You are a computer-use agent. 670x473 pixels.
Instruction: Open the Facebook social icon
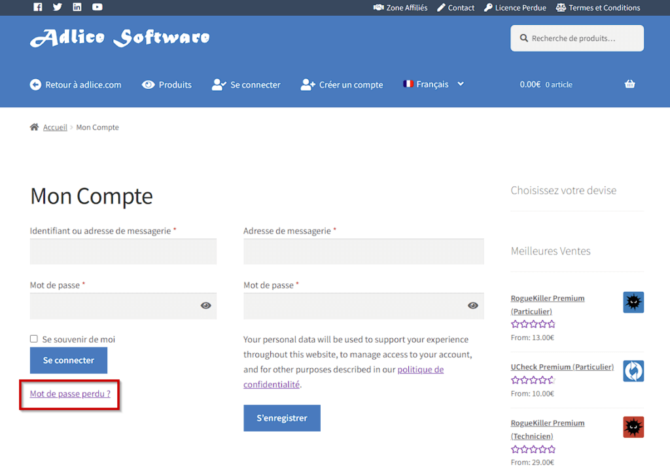pos(37,7)
